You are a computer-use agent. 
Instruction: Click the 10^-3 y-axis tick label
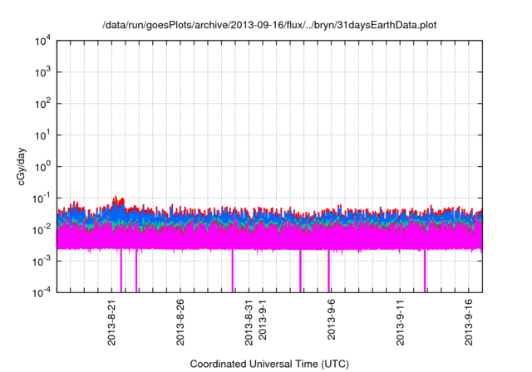42,262
